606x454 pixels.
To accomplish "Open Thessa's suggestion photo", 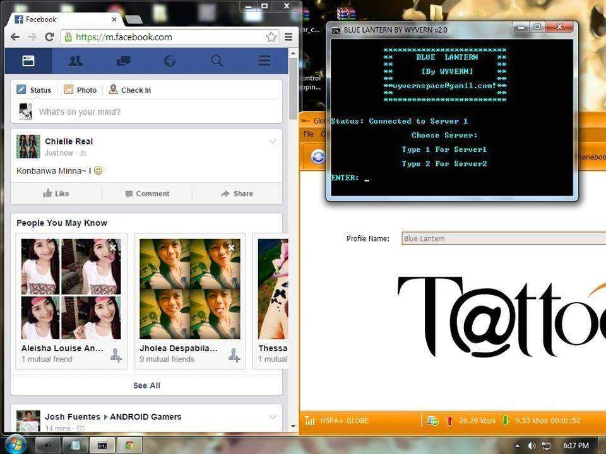I will click(273, 289).
